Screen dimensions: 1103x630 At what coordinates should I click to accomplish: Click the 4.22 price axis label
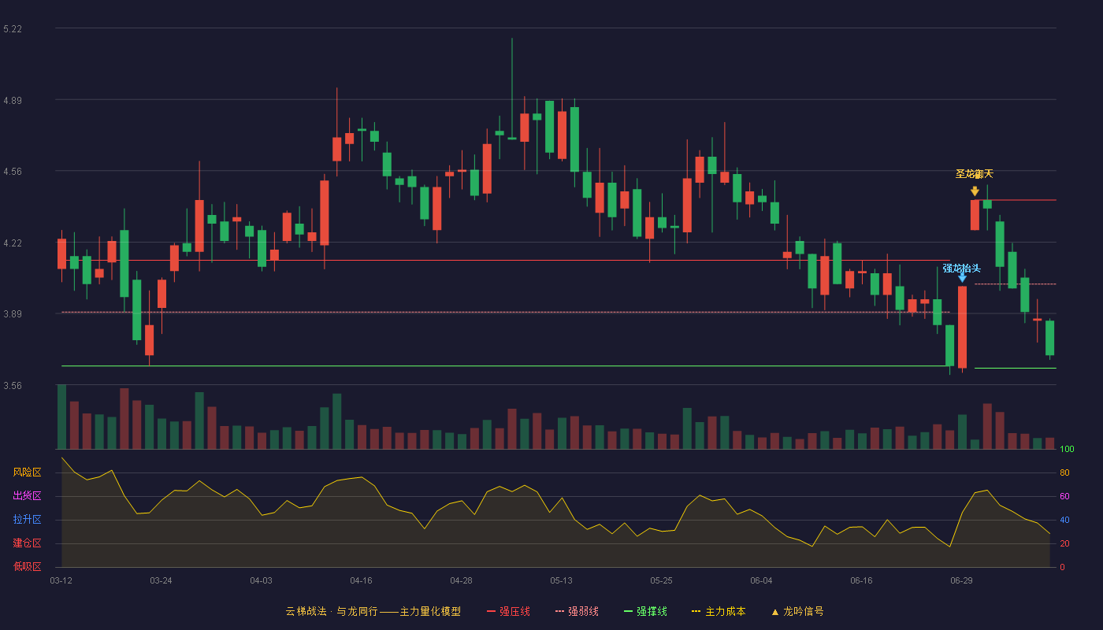coord(13,243)
